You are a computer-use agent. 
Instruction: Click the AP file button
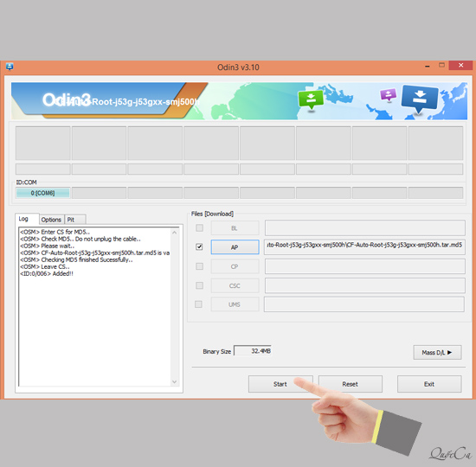pyautogui.click(x=235, y=247)
